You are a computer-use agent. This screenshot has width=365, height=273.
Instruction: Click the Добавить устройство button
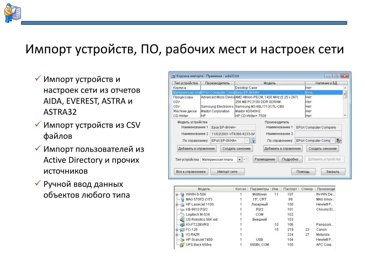point(324,159)
